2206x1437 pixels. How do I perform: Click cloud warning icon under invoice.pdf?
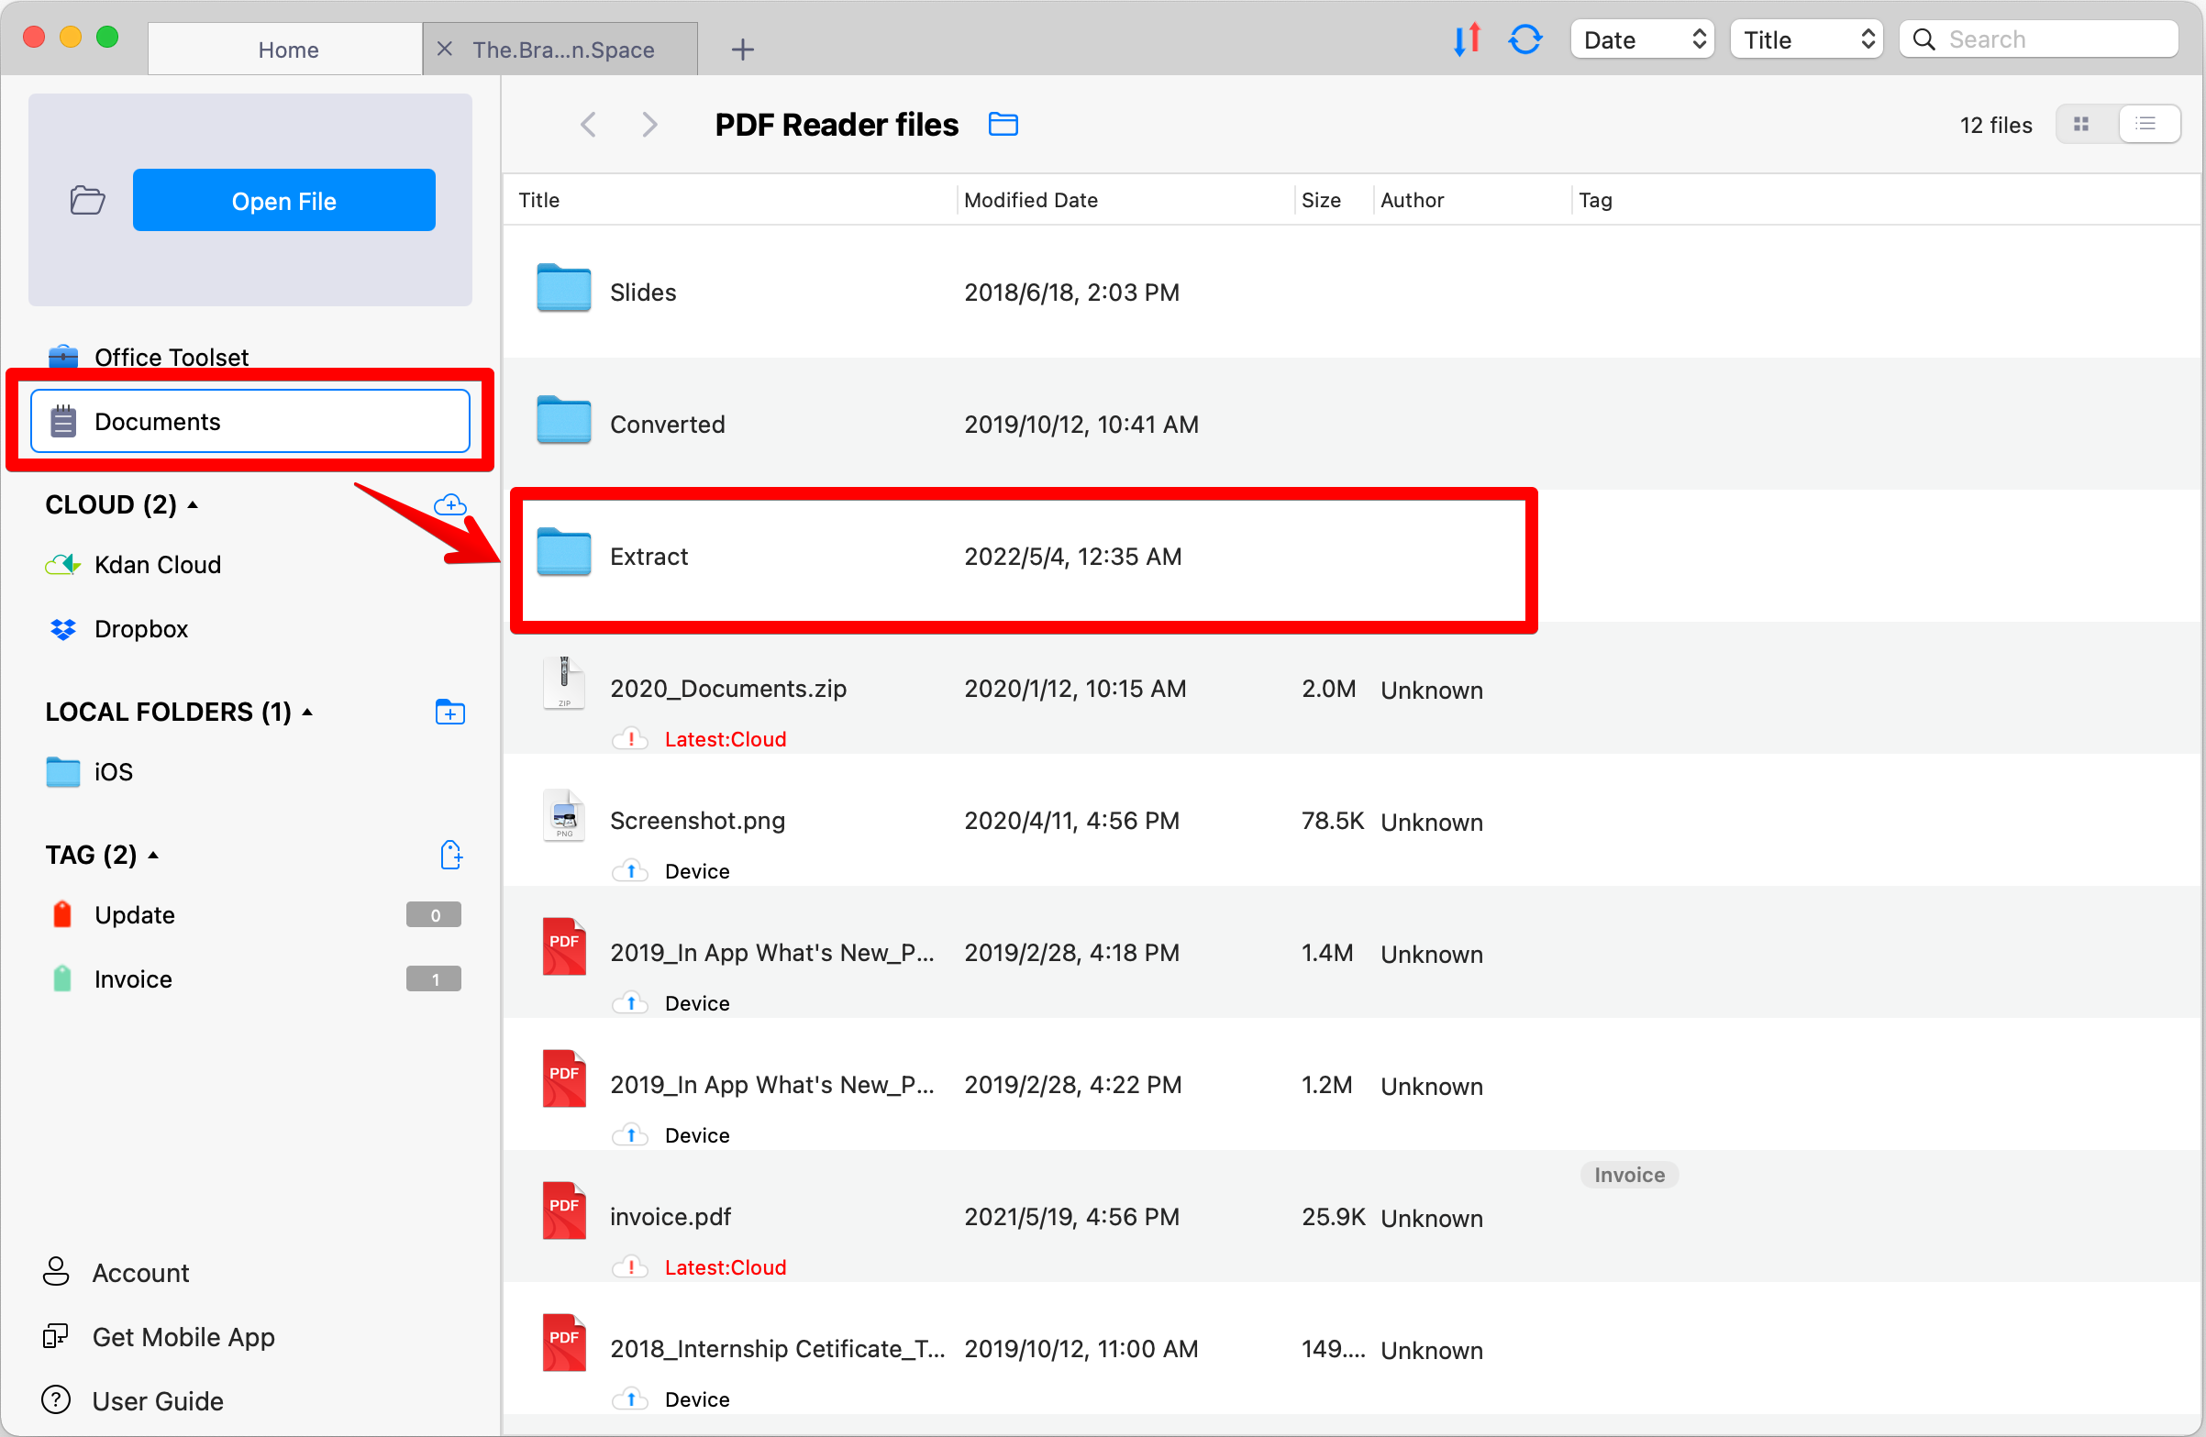click(x=630, y=1266)
